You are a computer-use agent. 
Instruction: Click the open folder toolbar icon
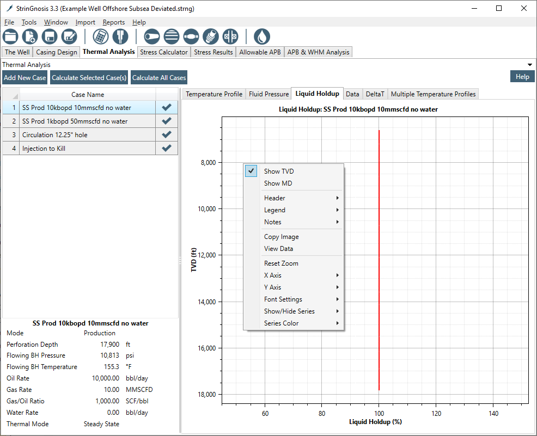10,36
